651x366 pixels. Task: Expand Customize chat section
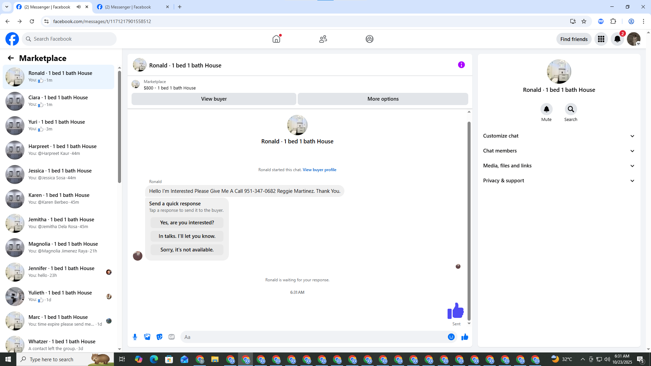(x=558, y=136)
